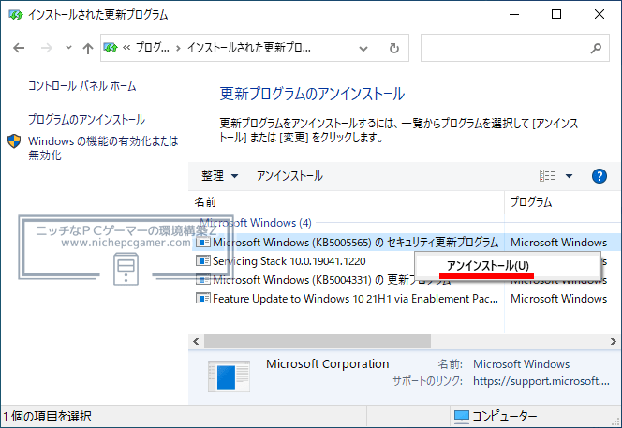Maximize the installed updates window

click(556, 15)
